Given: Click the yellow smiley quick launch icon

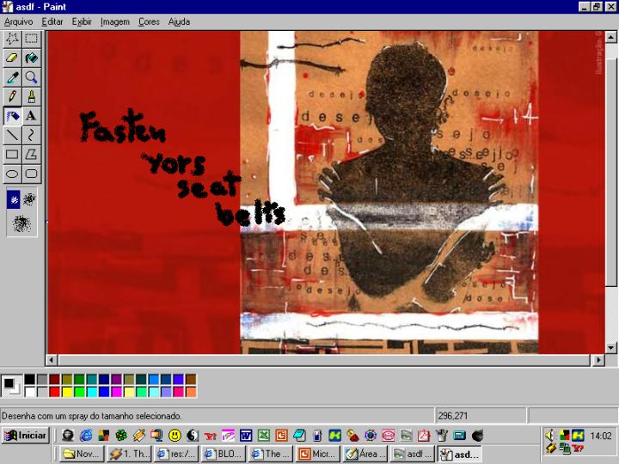Looking at the screenshot, I should click(x=175, y=436).
